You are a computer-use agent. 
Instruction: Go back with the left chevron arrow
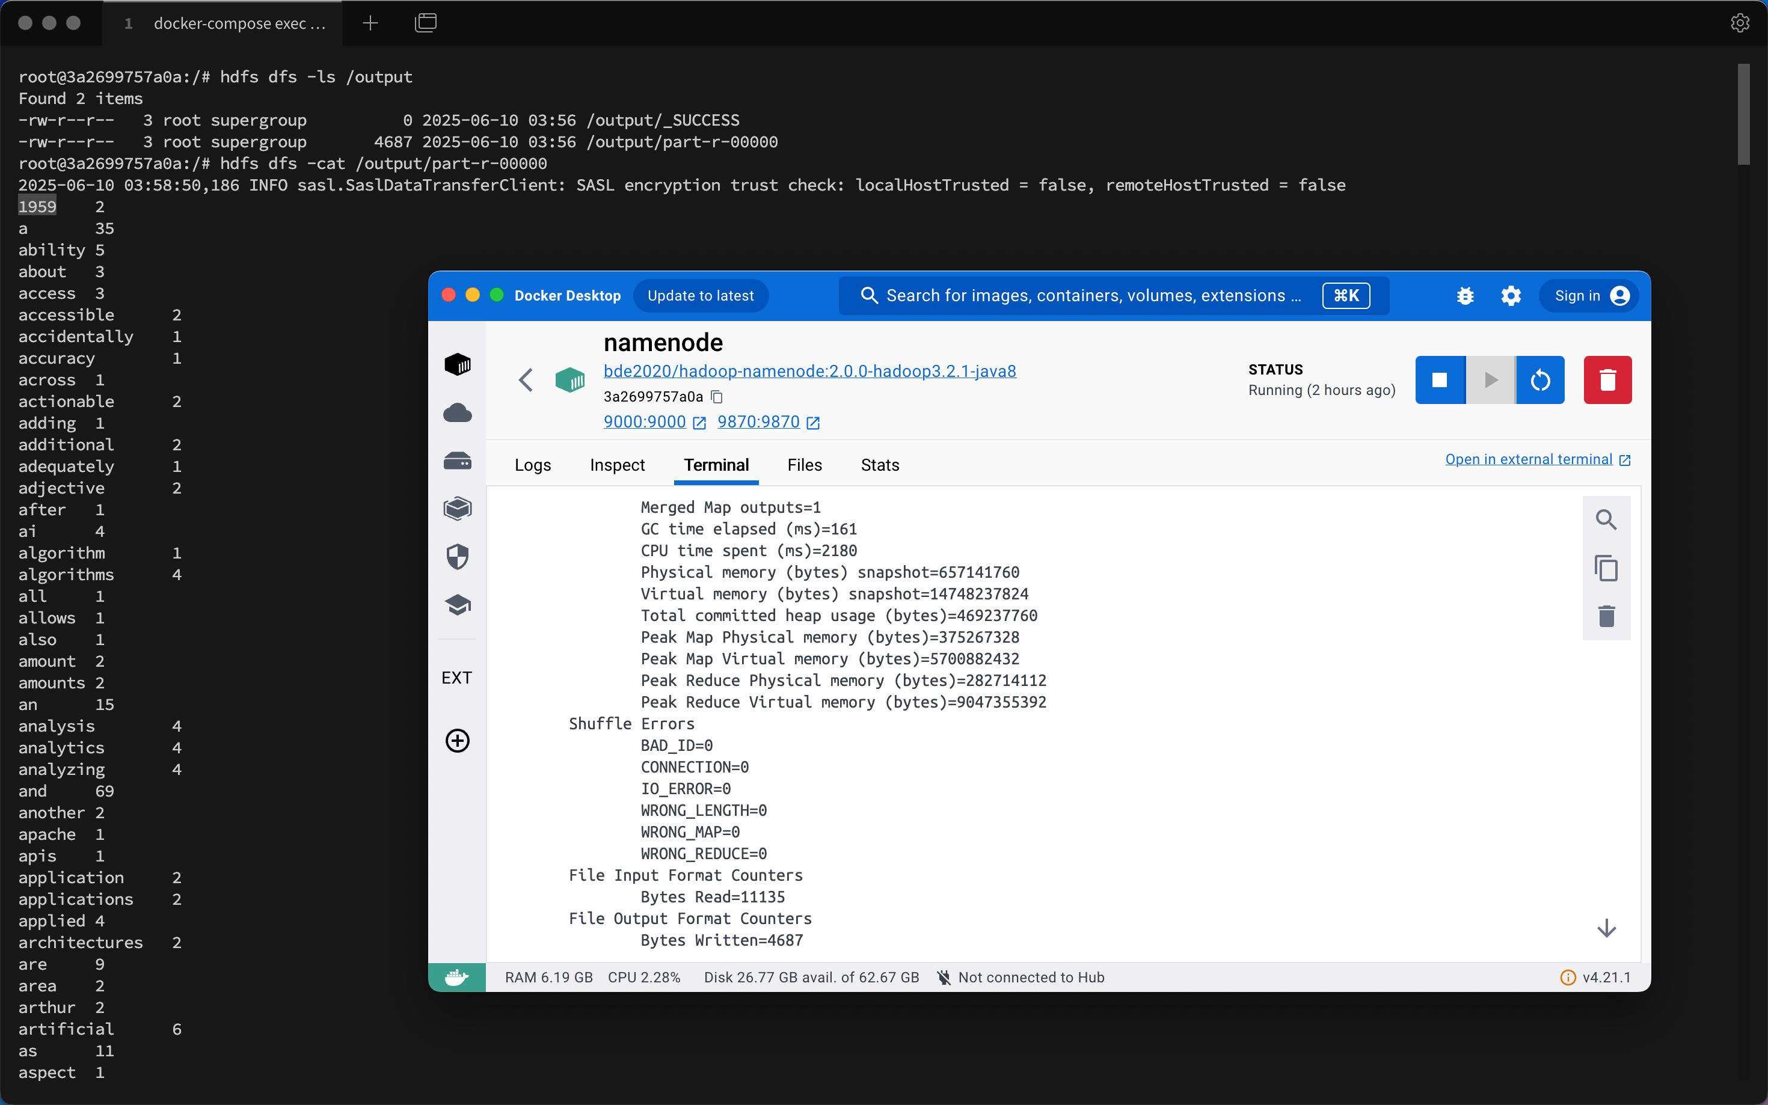pyautogui.click(x=526, y=380)
